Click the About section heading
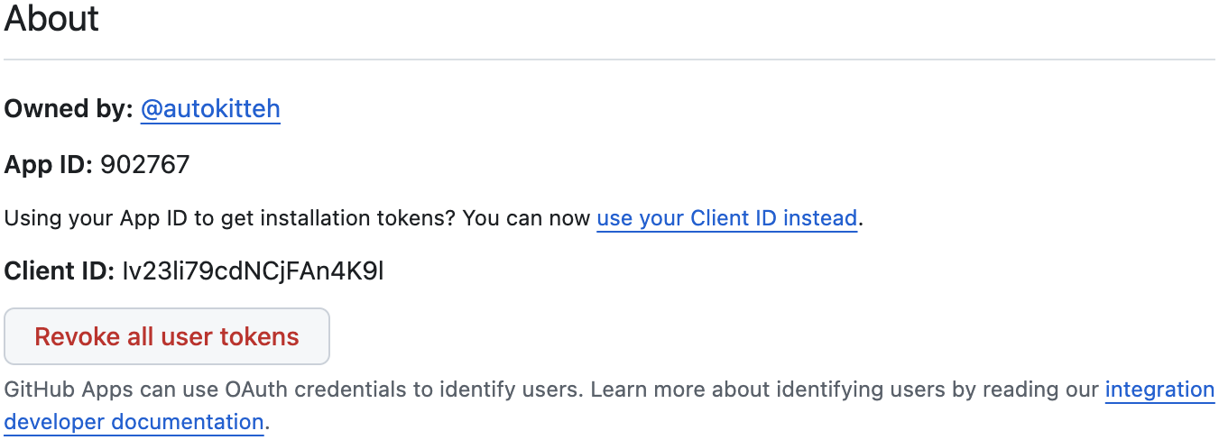Image resolution: width=1219 pixels, height=440 pixels. click(51, 18)
